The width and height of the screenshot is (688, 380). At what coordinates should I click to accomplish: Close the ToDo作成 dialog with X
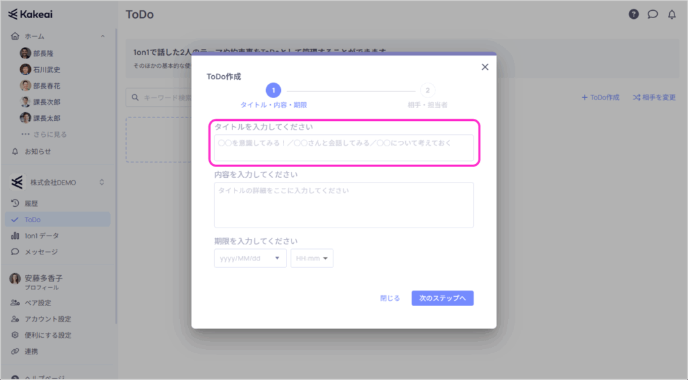[x=485, y=66]
